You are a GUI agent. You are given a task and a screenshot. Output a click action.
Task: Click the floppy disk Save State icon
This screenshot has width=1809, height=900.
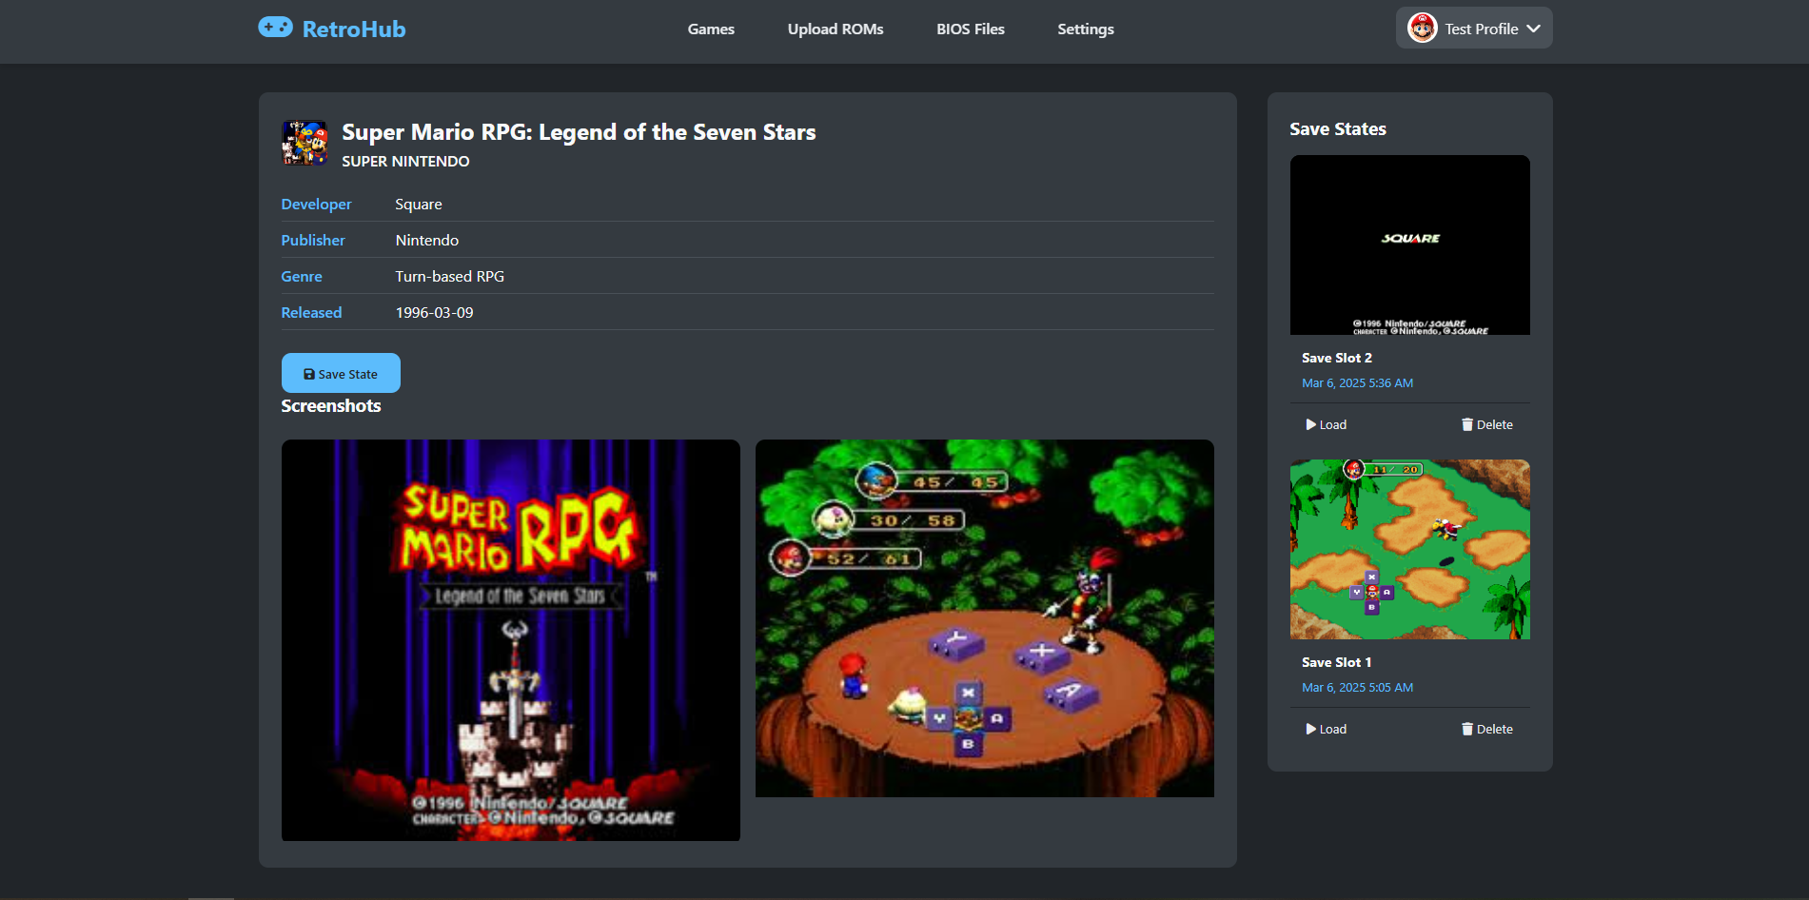308,374
